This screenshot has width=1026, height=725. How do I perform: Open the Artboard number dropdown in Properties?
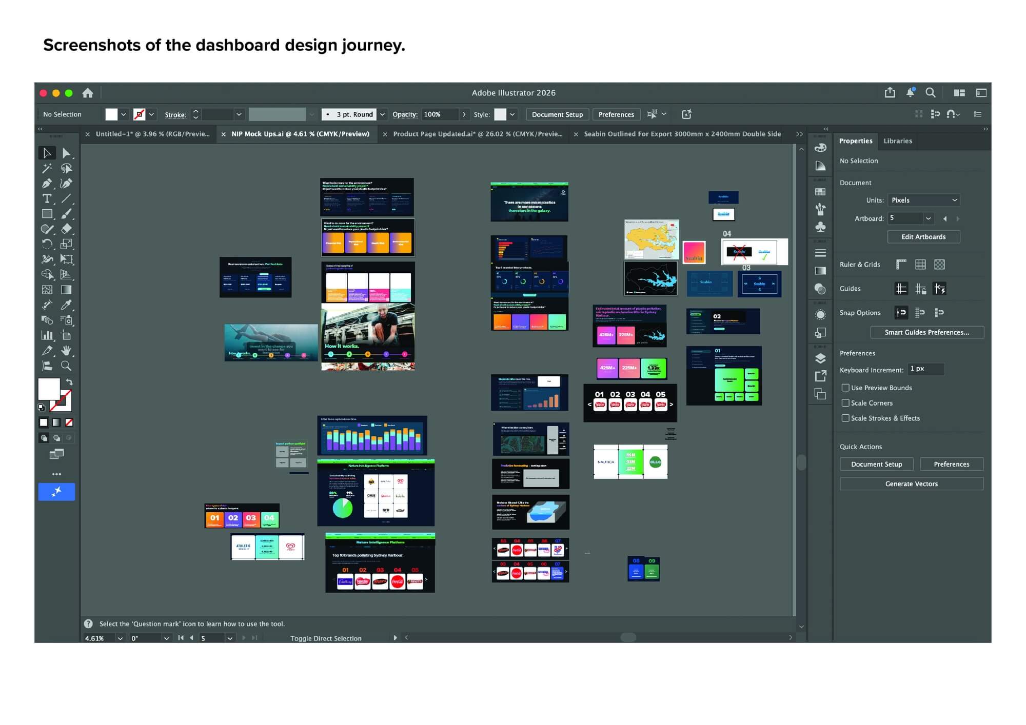pos(928,218)
